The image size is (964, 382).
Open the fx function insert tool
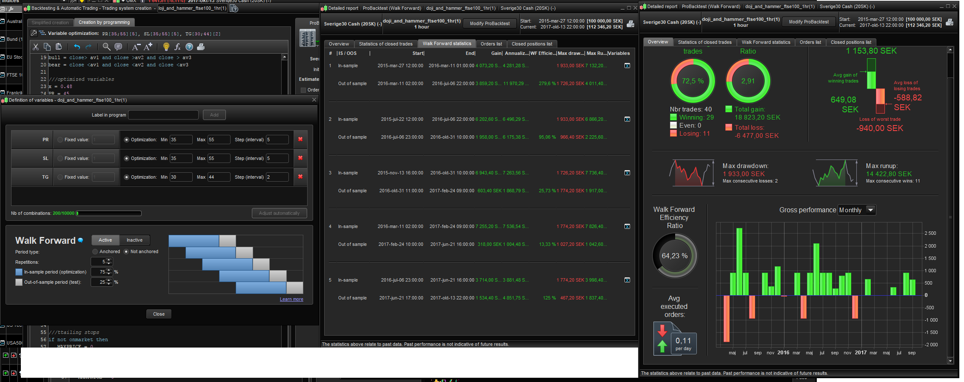177,47
